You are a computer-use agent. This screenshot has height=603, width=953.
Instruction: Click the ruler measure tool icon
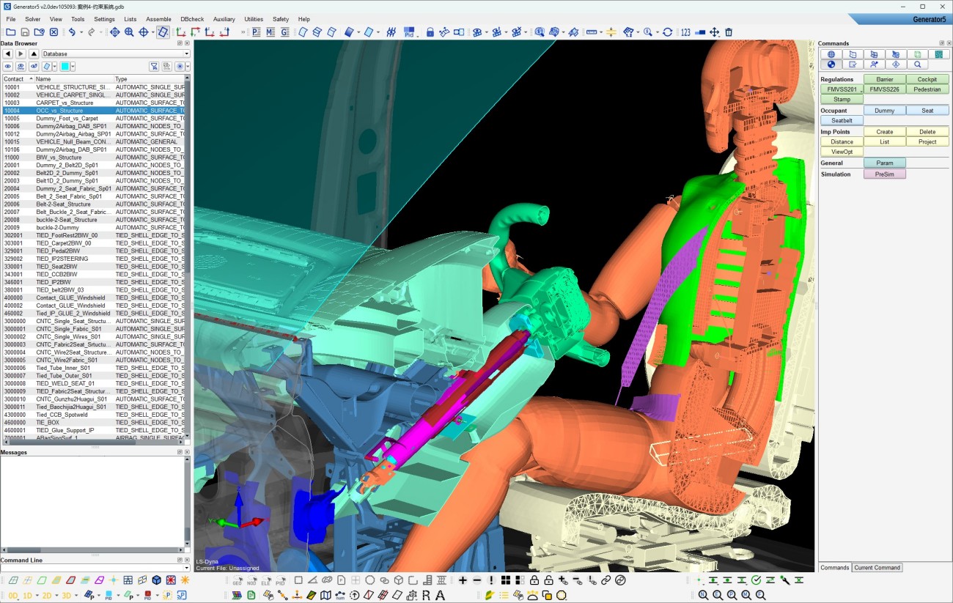(x=592, y=32)
